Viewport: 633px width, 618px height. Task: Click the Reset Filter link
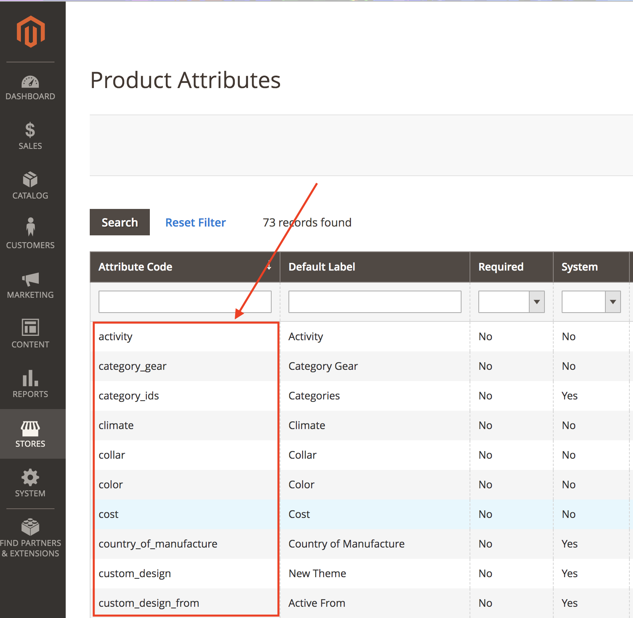tap(196, 223)
